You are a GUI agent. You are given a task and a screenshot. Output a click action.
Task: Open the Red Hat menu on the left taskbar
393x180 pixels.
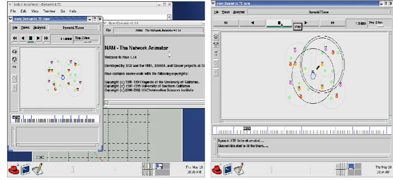(x=13, y=169)
